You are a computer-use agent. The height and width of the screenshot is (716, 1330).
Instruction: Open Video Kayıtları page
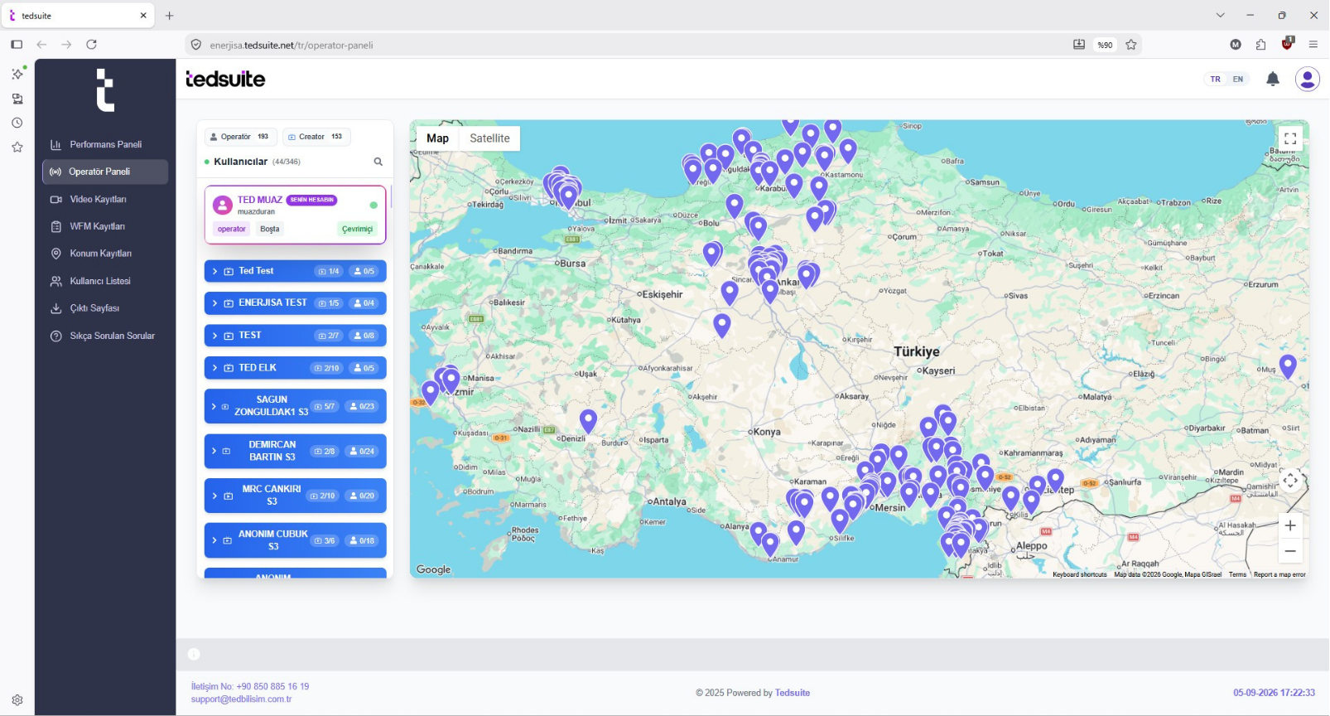point(105,199)
